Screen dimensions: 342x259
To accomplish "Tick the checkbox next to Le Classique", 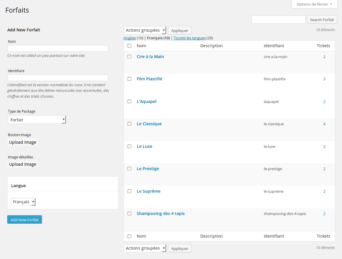I will pyautogui.click(x=129, y=124).
